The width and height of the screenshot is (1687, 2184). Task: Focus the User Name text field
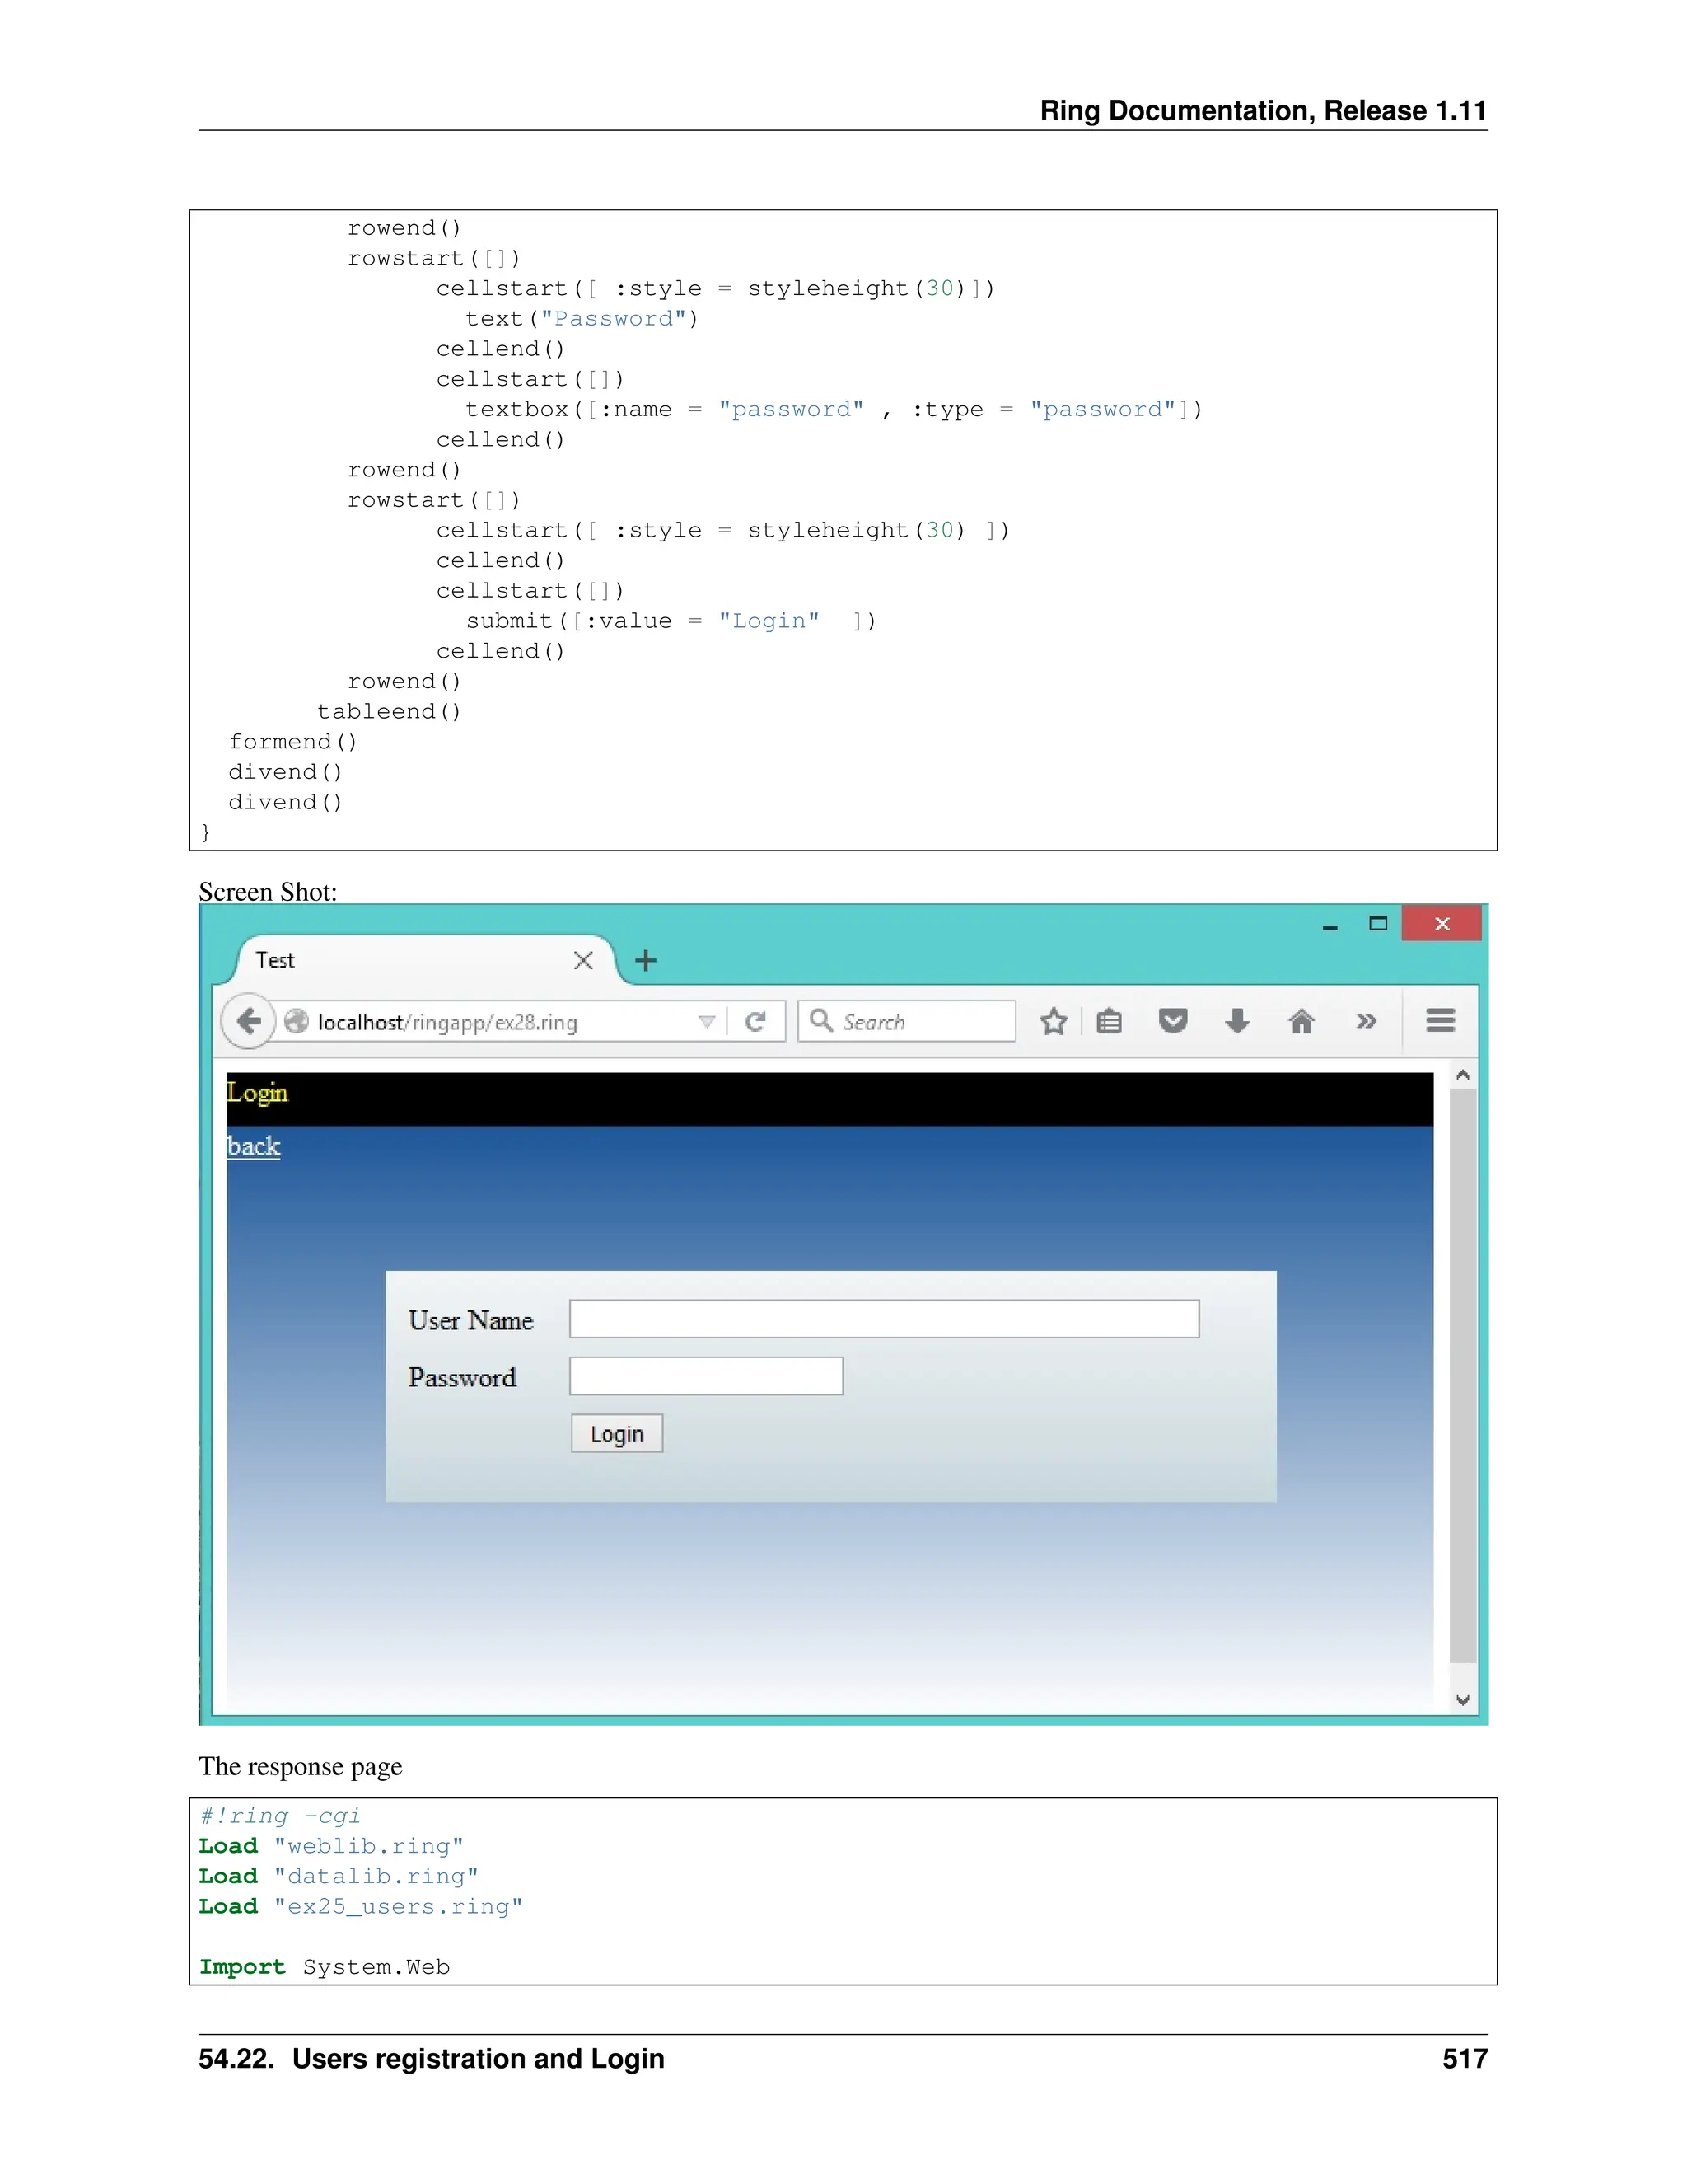tap(884, 1319)
